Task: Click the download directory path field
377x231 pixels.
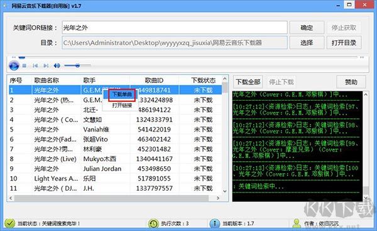Action: click(175, 43)
